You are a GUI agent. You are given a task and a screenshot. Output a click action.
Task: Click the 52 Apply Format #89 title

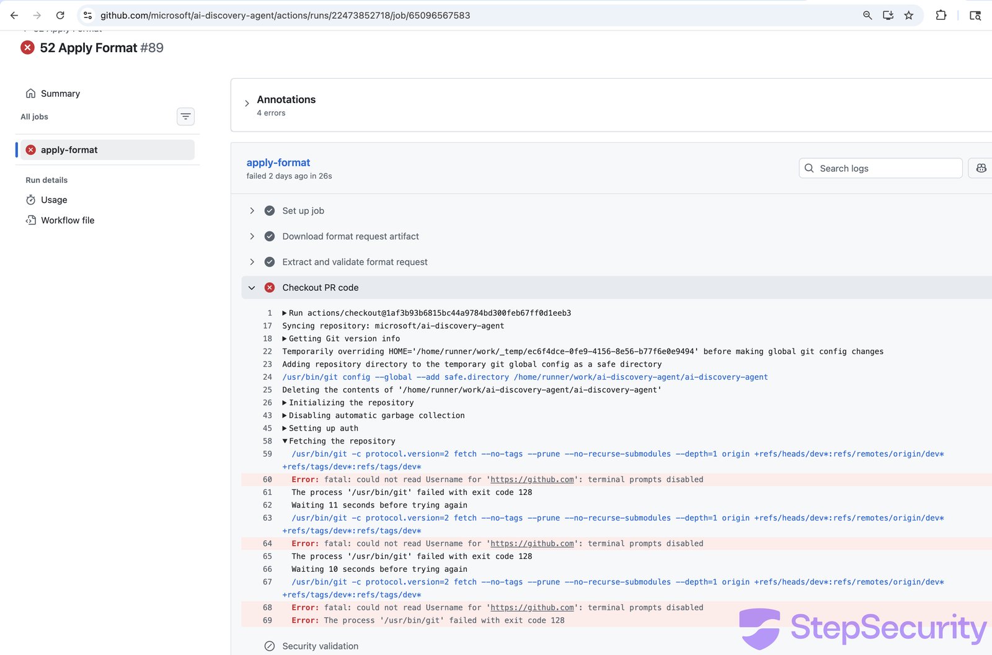pos(102,48)
